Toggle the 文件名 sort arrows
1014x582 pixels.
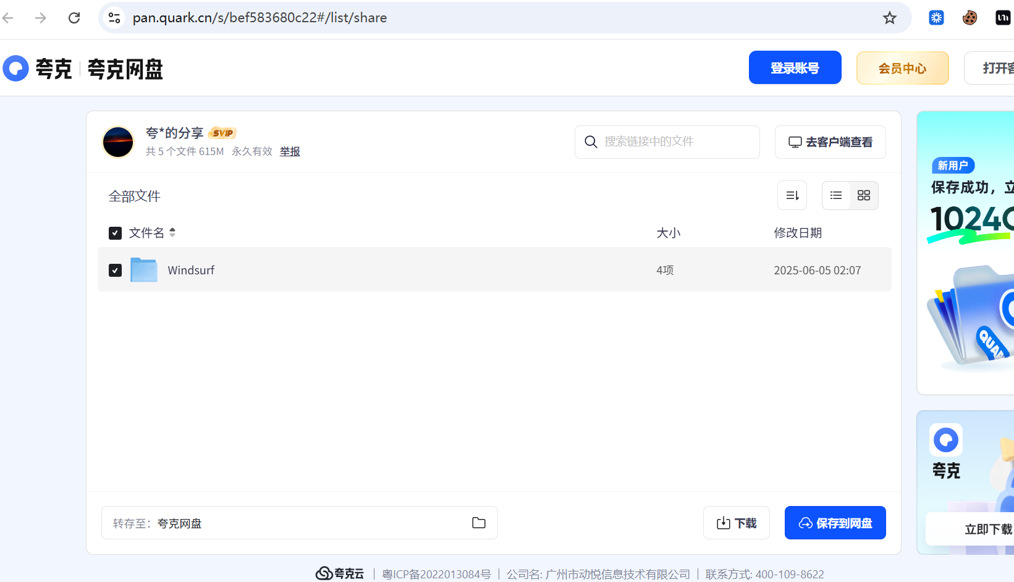click(172, 233)
